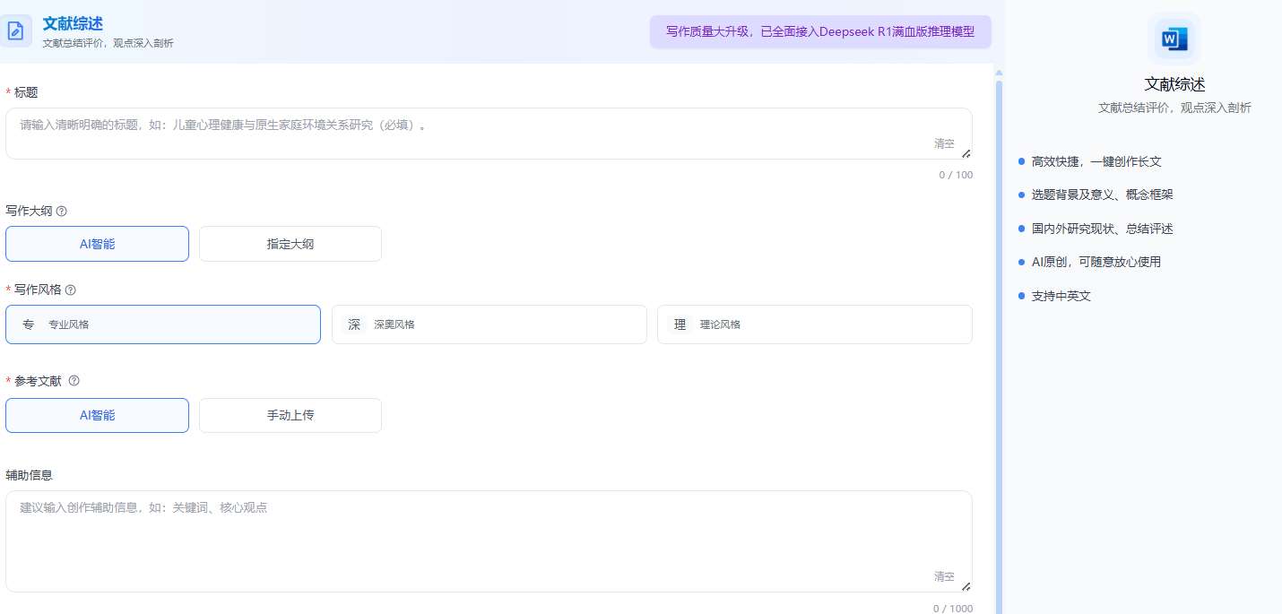Open the help tooltip beside 写作风格
The height and width of the screenshot is (614, 1282).
[70, 289]
